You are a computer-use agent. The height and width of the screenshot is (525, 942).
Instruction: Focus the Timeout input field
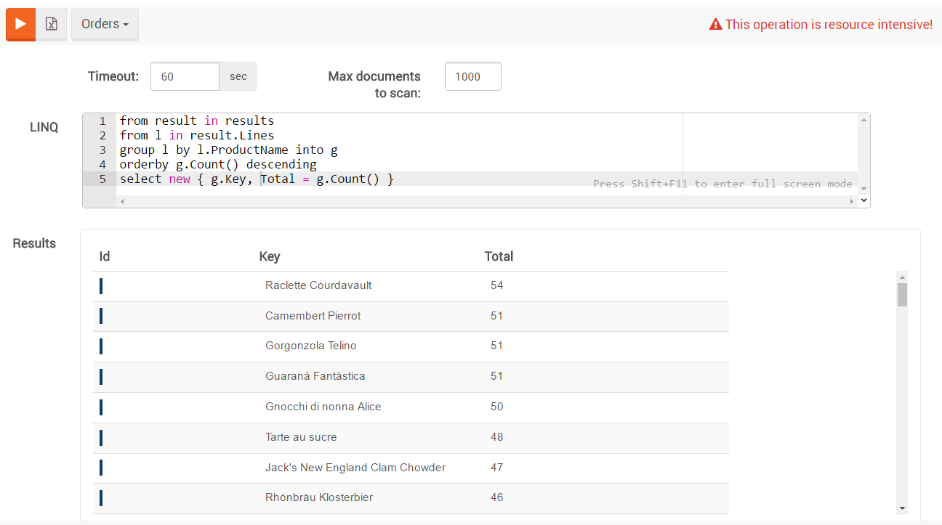click(185, 76)
